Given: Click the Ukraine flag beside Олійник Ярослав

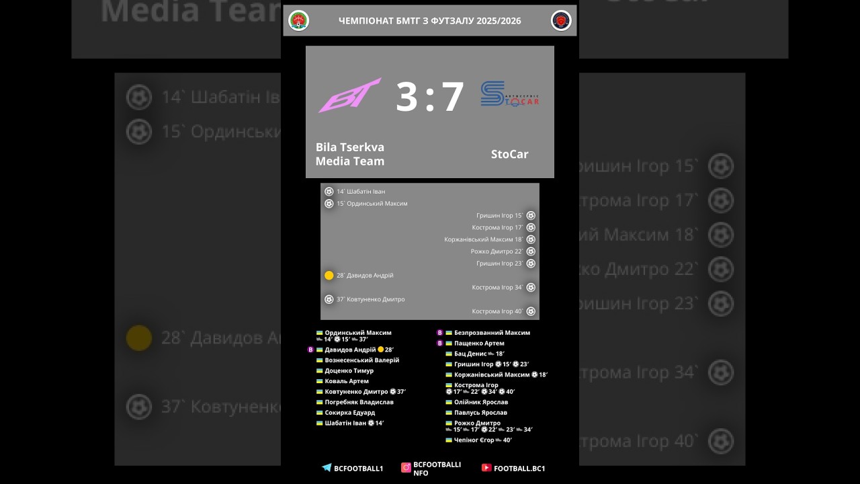Looking at the screenshot, I should (x=449, y=403).
